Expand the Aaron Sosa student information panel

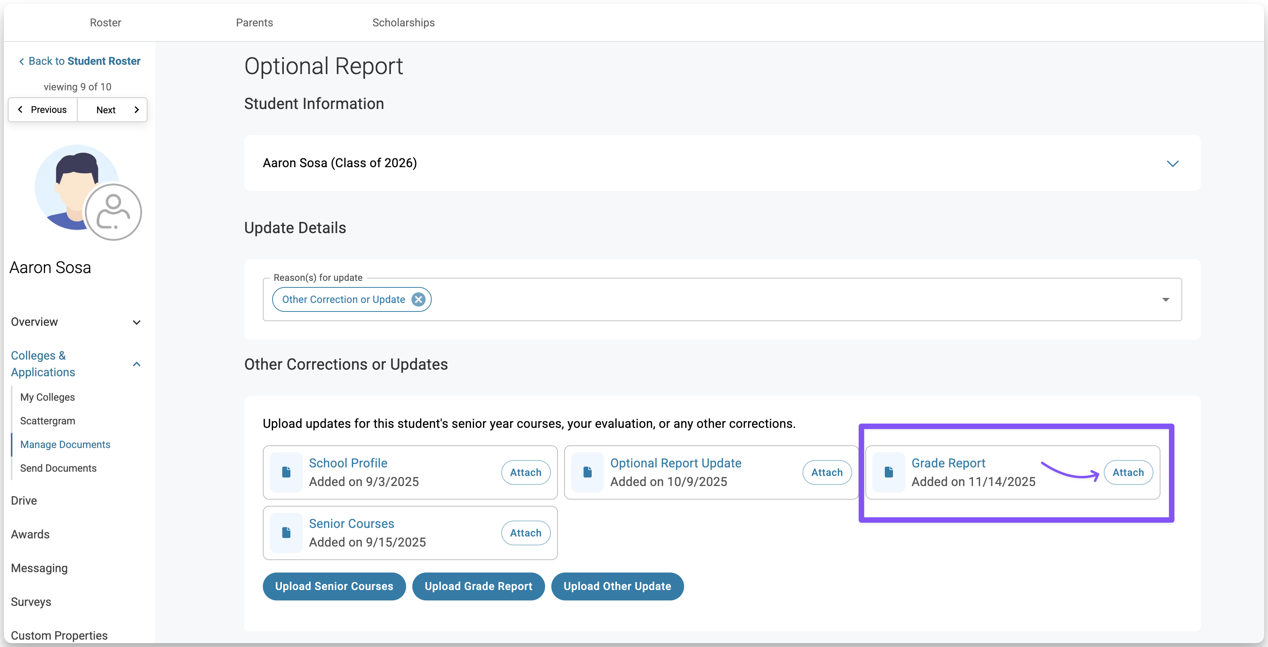tap(1172, 163)
